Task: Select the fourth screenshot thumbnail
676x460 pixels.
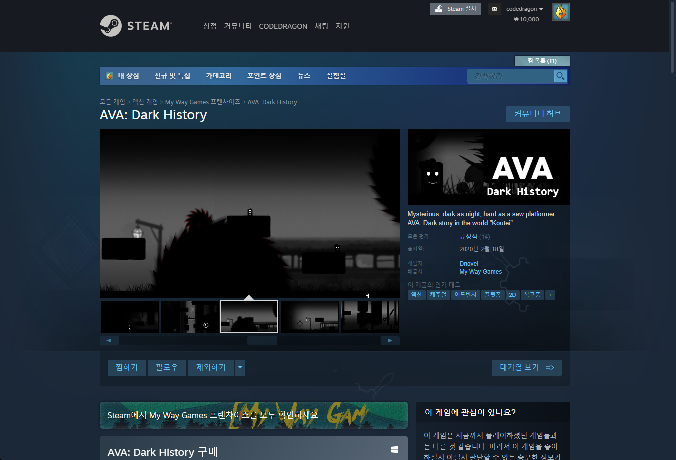Action: (x=310, y=317)
